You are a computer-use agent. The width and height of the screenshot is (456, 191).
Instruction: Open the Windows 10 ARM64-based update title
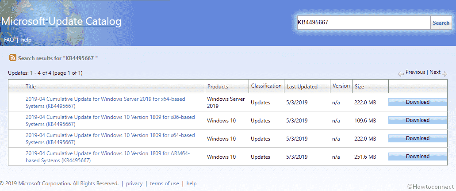(107, 157)
